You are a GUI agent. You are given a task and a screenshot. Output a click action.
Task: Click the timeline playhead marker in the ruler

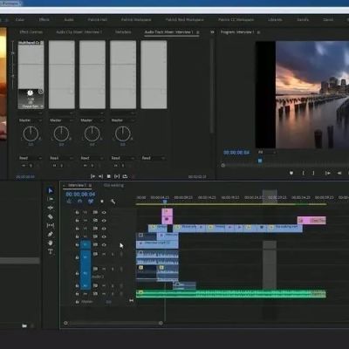[165, 202]
